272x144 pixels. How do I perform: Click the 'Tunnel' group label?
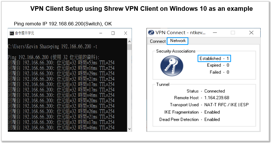[163, 84]
